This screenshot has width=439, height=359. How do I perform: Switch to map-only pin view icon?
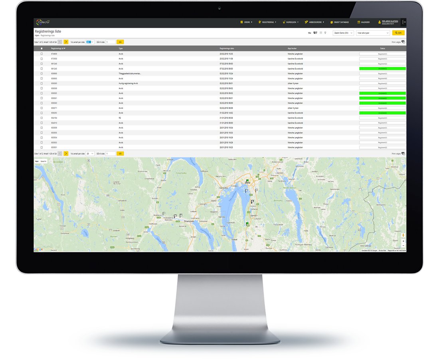[326, 33]
